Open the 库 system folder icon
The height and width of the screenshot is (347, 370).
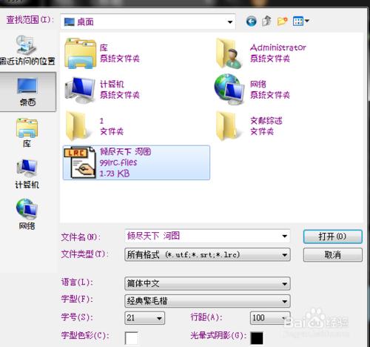(x=80, y=53)
